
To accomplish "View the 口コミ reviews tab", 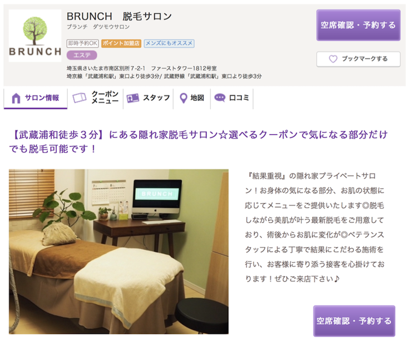I will tap(231, 98).
